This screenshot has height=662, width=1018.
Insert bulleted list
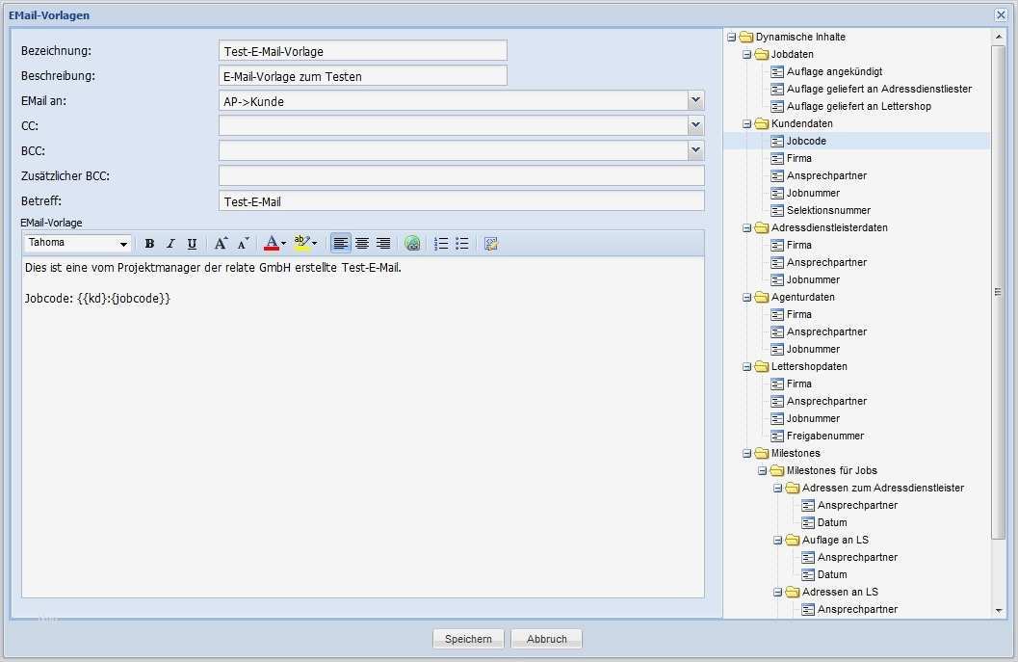462,244
